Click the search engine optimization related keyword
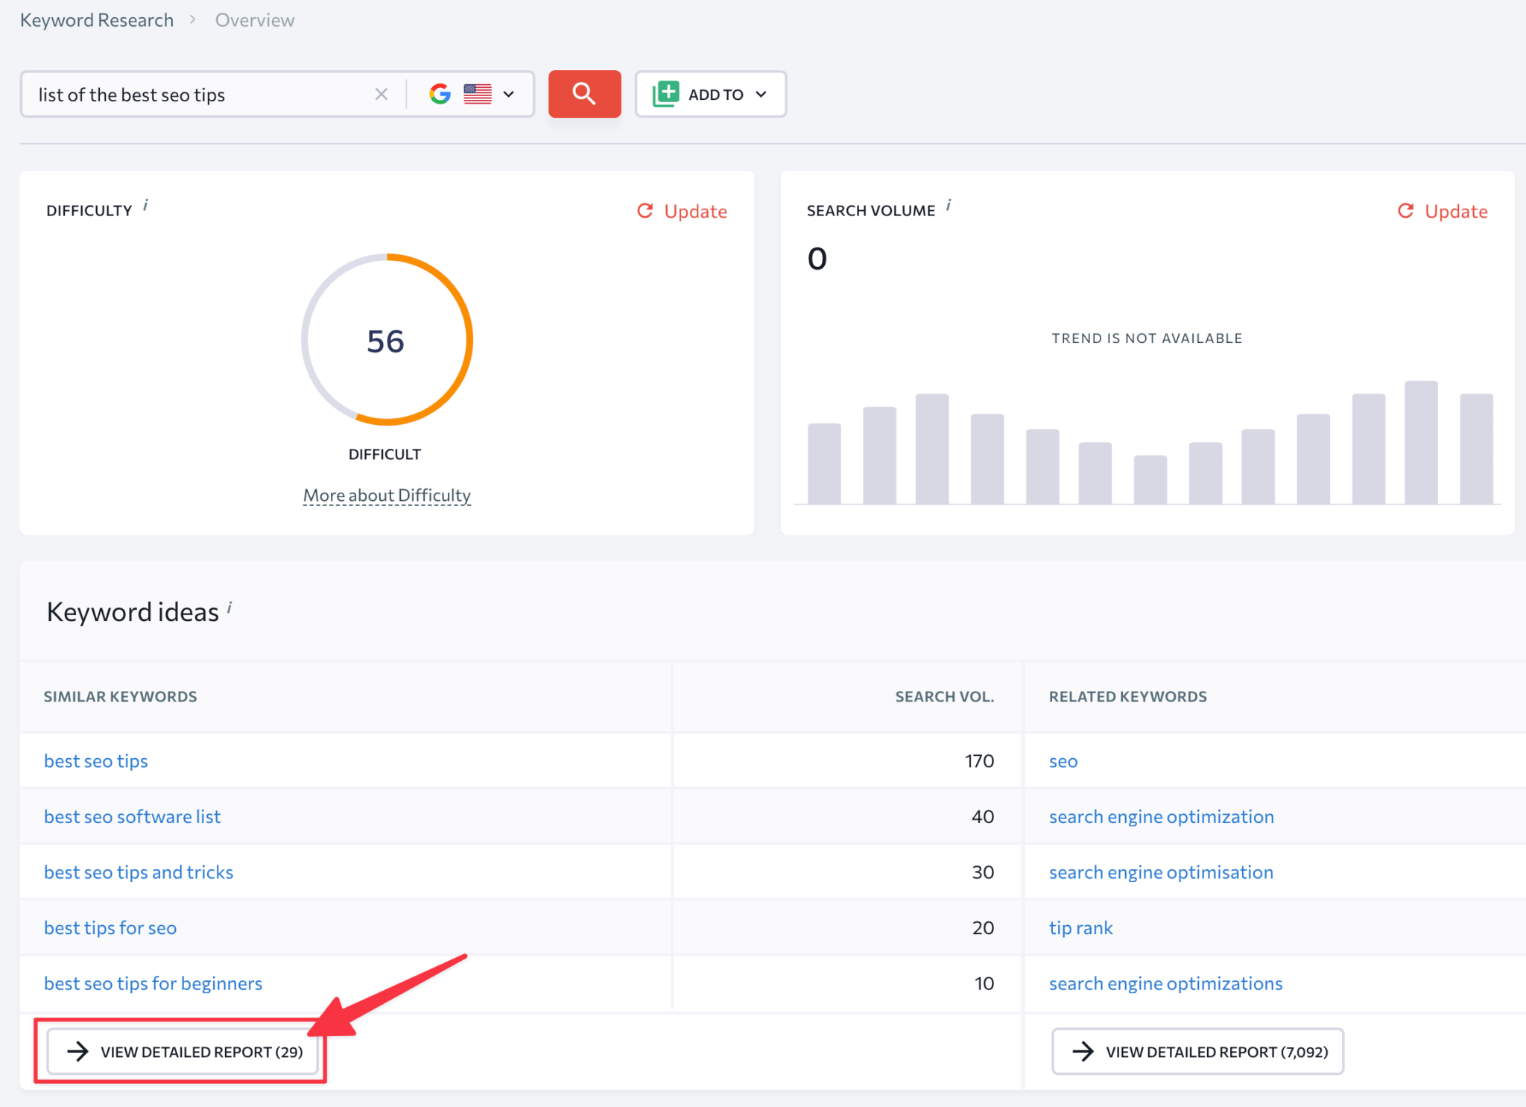The width and height of the screenshot is (1526, 1107). tap(1161, 816)
